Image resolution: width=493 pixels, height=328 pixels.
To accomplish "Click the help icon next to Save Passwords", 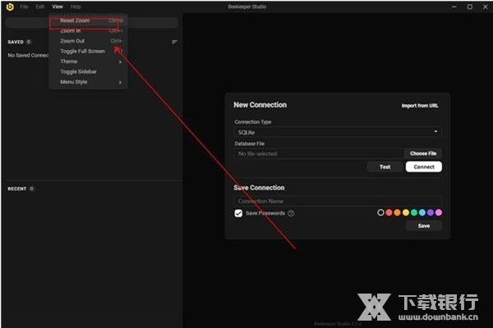I will click(291, 213).
